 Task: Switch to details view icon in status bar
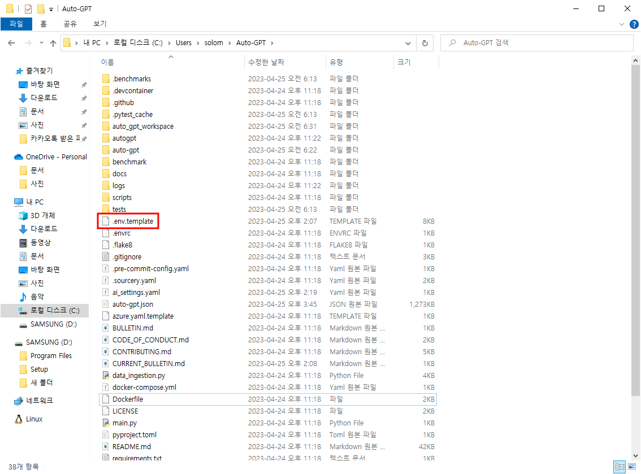(620, 467)
